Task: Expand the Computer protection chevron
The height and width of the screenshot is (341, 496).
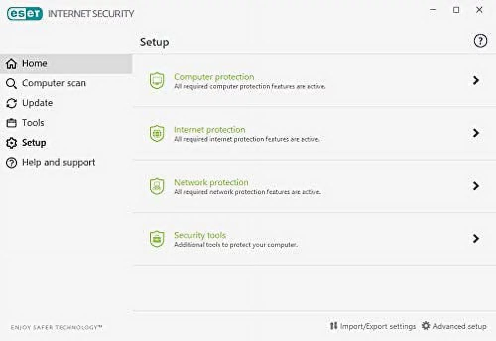Action: pos(476,80)
